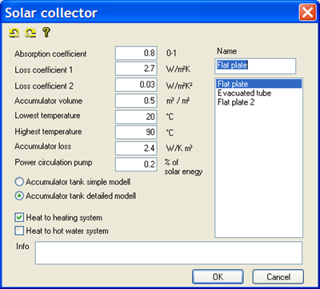Click the Accumulator loss label
The height and width of the screenshot is (289, 320).
click(x=43, y=146)
